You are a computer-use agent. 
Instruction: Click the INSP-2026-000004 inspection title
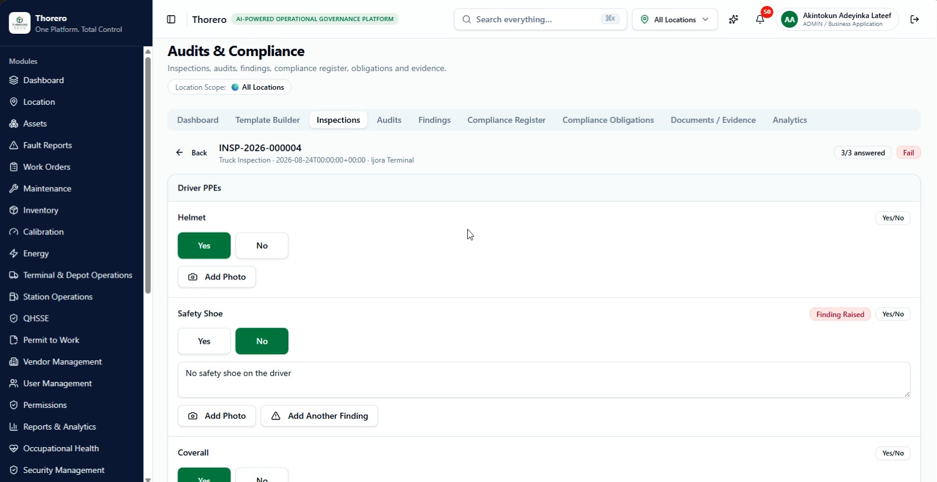click(x=260, y=148)
